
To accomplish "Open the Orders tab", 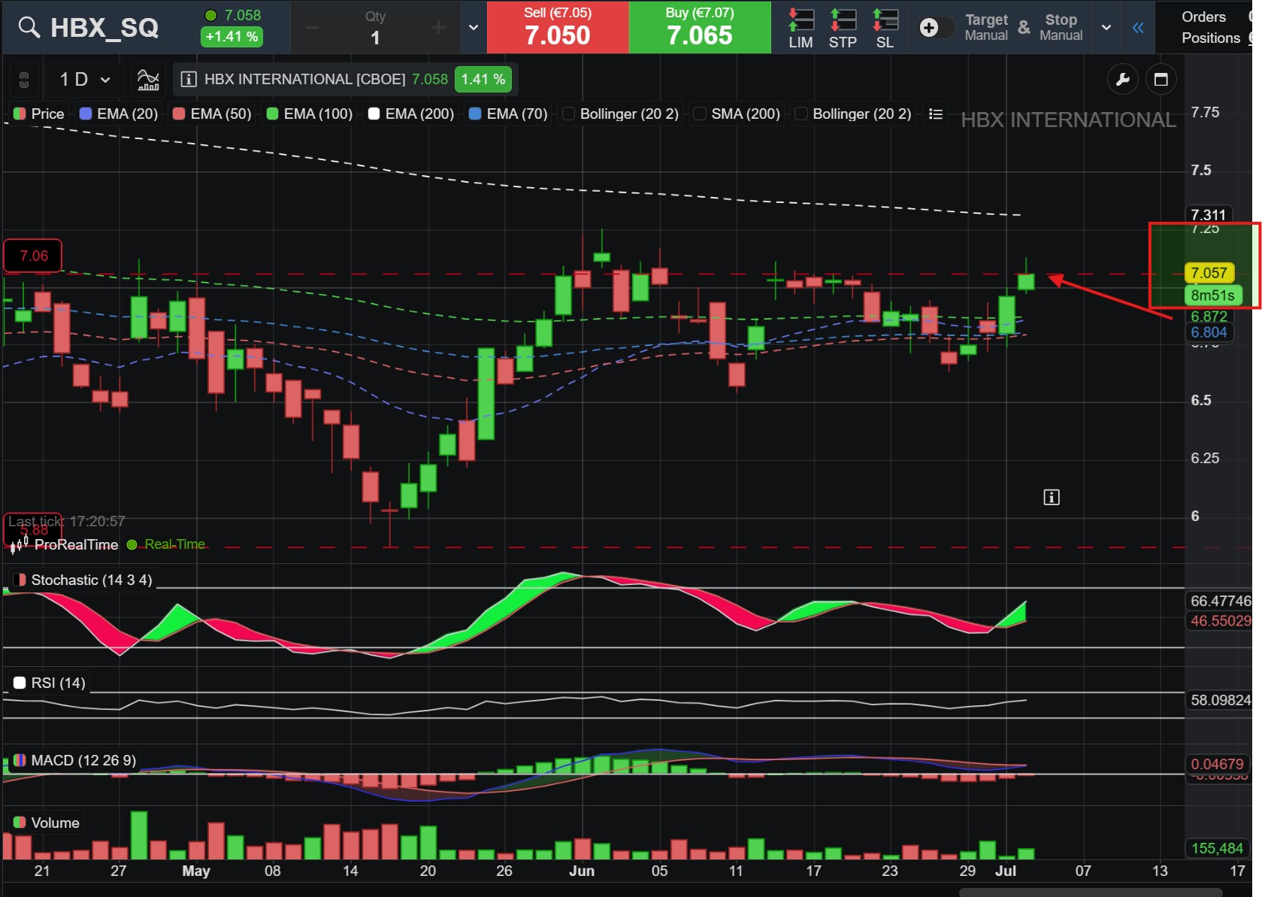I will (1203, 17).
